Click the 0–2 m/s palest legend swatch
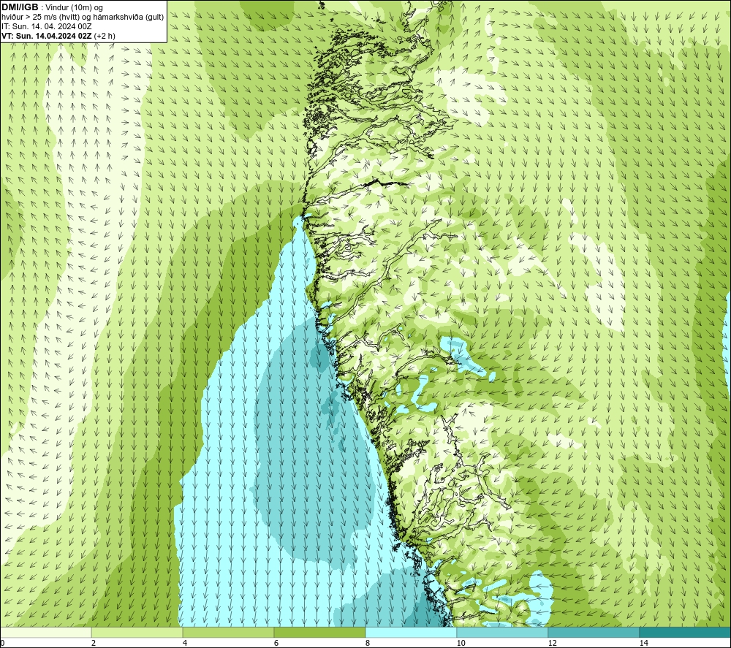 [45, 633]
